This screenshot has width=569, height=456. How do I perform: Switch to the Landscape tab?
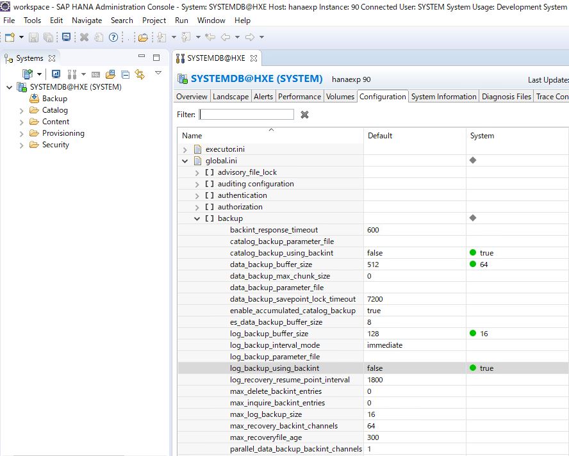[x=231, y=97]
